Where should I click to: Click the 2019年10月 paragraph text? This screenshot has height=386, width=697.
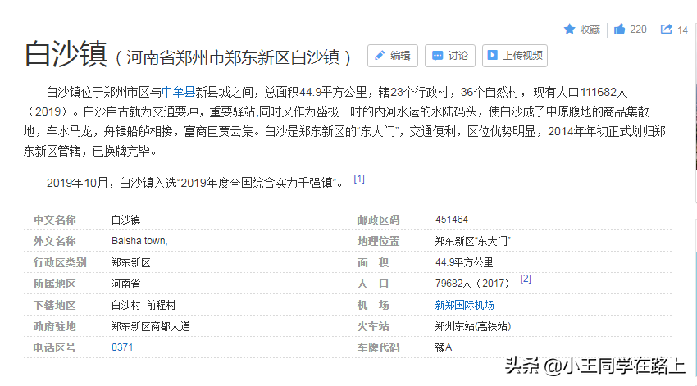pos(194,183)
